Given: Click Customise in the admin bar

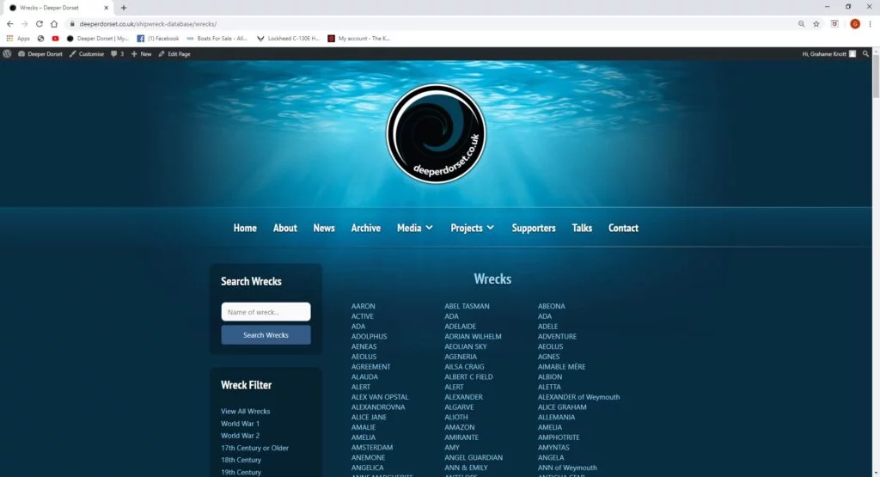Looking at the screenshot, I should pyautogui.click(x=87, y=54).
